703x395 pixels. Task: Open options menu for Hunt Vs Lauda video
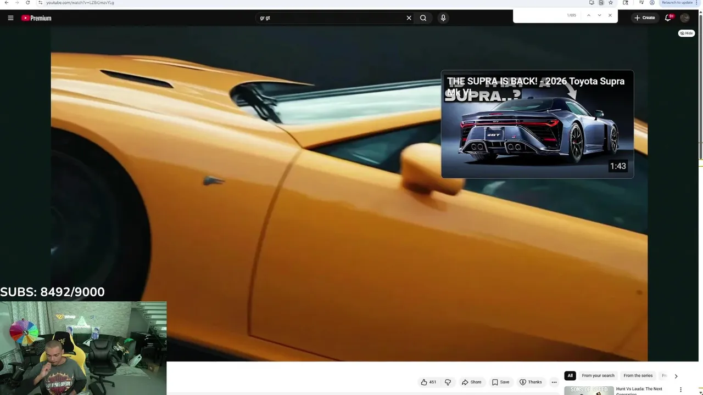(x=680, y=390)
